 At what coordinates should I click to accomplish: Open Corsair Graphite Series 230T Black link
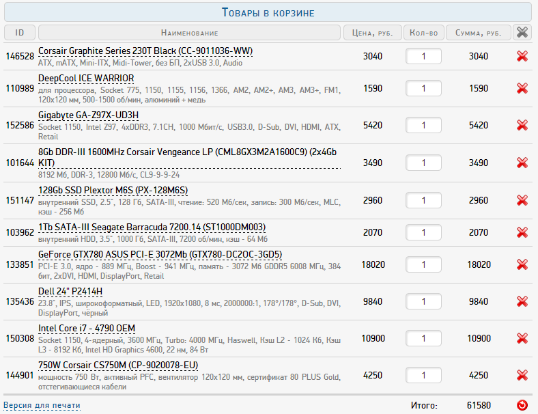pos(145,51)
